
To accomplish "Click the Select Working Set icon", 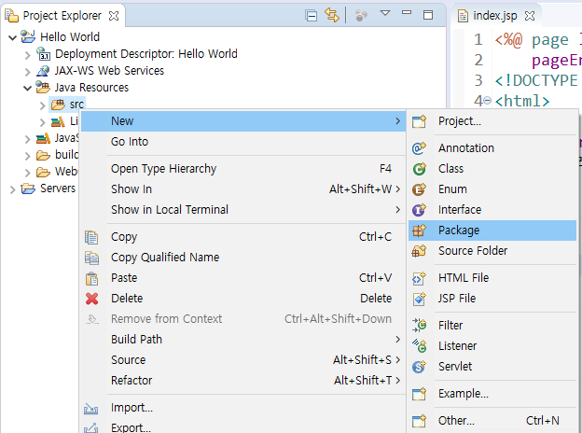I will pos(361,16).
